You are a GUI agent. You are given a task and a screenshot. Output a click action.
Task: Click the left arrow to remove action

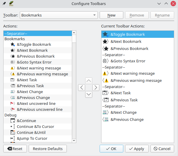pyautogui.click(x=82, y=87)
